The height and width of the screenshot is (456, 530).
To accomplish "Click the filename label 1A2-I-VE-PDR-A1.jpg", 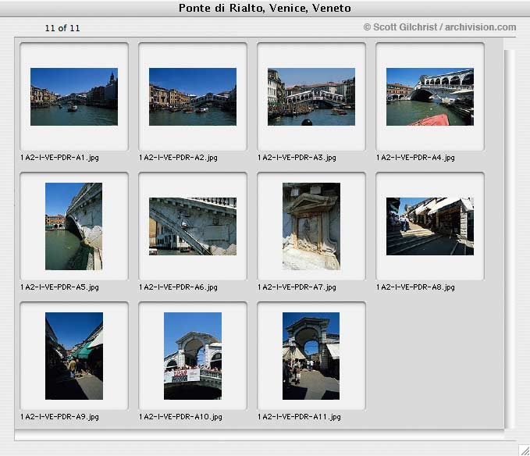I will pos(60,158).
